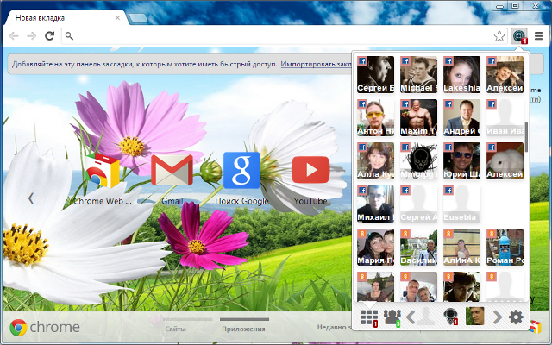Show the friends group icon in popup
This screenshot has height=345, width=552.
click(x=393, y=317)
